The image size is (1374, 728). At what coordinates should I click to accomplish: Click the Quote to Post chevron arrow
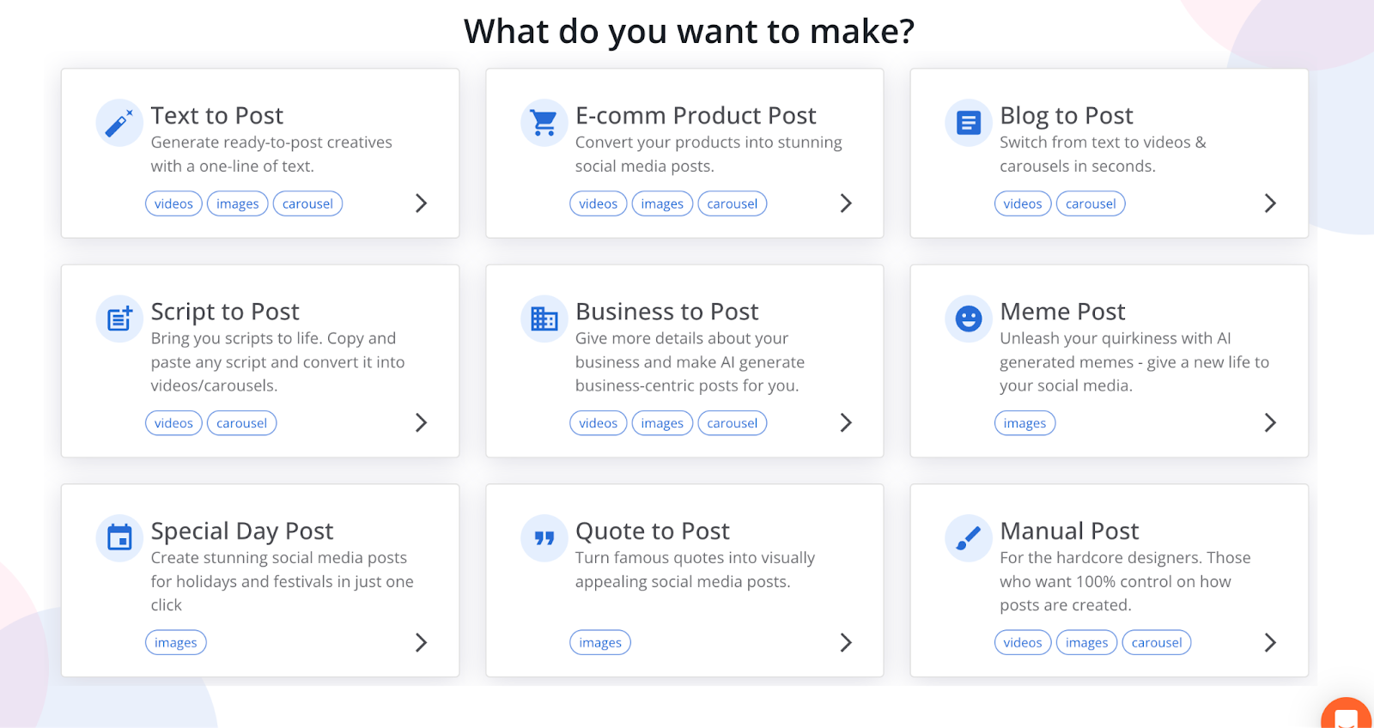[846, 642]
